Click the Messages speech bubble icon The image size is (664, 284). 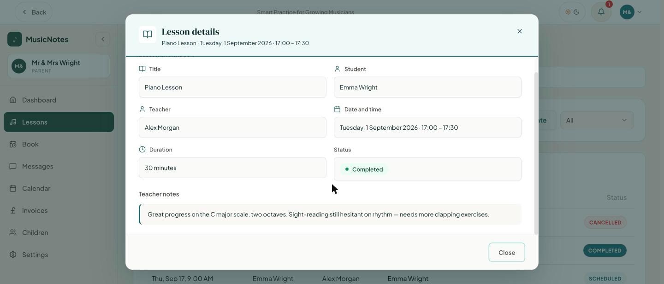13,166
